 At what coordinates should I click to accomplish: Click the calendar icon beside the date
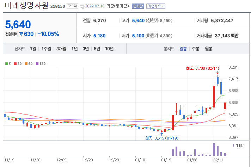click(x=82, y=7)
